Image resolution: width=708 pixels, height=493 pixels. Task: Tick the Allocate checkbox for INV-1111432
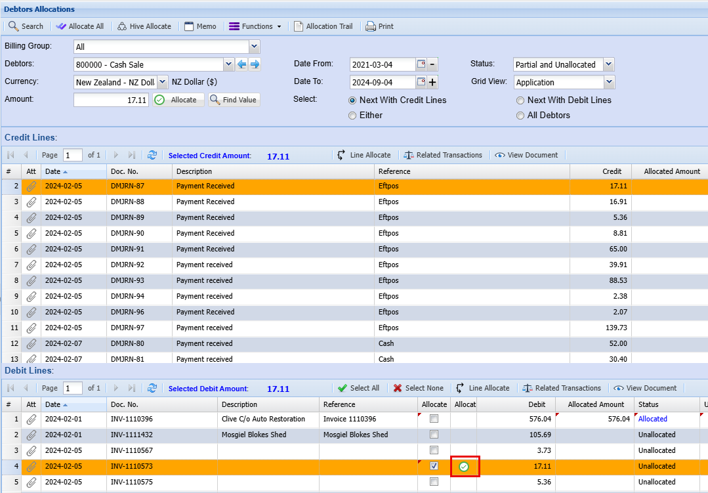coord(434,435)
